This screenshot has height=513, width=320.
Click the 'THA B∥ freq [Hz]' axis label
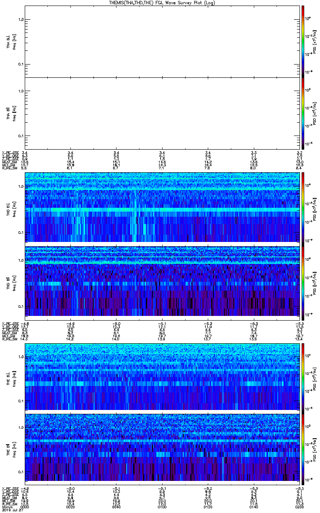click(11, 113)
